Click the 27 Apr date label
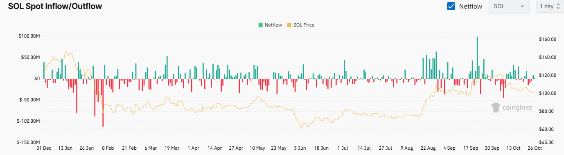Viewport: 564px width, 155px height. 236,148
